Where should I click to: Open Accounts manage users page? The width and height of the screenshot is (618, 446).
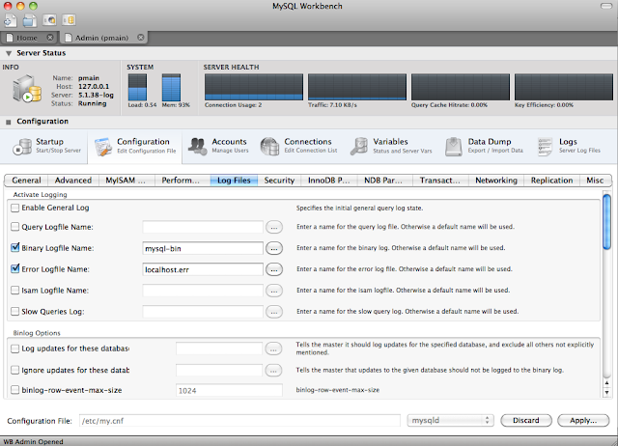(x=218, y=146)
